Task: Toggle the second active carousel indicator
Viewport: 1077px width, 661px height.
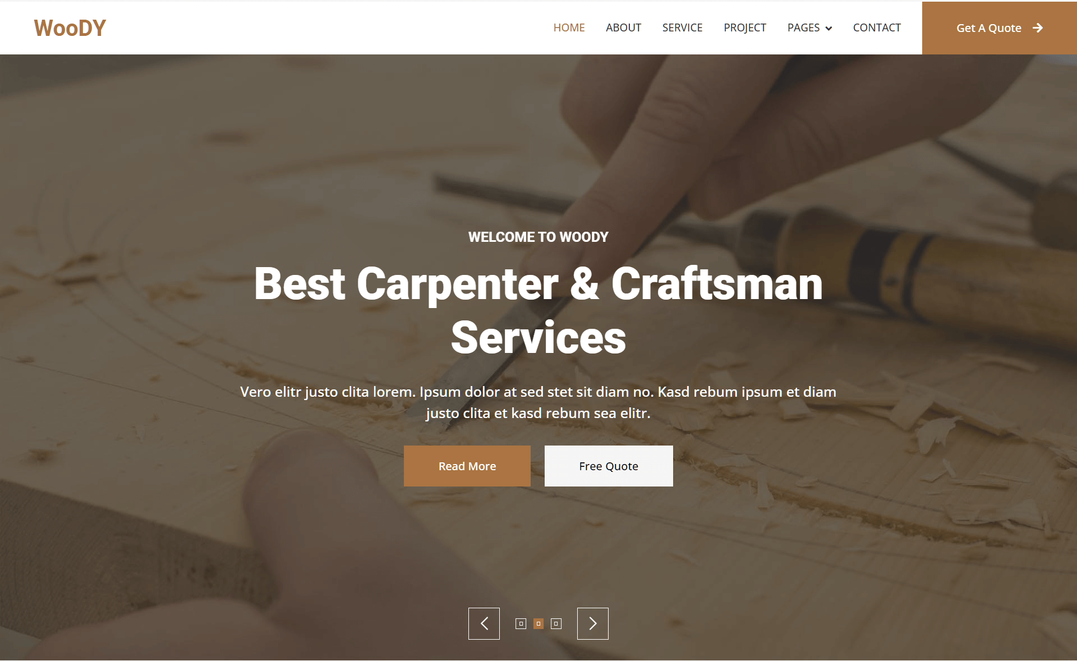Action: (538, 624)
